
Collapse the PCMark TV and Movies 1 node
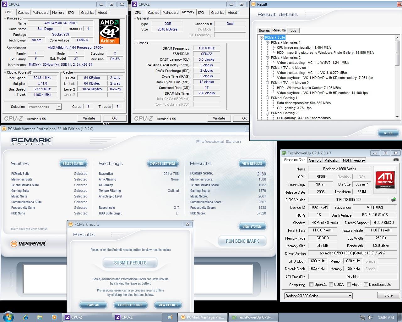click(268, 68)
